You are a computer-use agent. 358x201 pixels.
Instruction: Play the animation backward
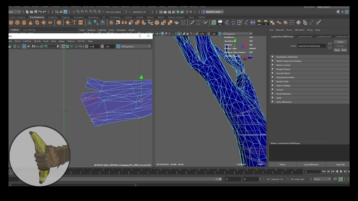coord(337,171)
